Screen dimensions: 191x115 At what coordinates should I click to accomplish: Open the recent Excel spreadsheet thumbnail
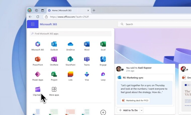coord(54,112)
